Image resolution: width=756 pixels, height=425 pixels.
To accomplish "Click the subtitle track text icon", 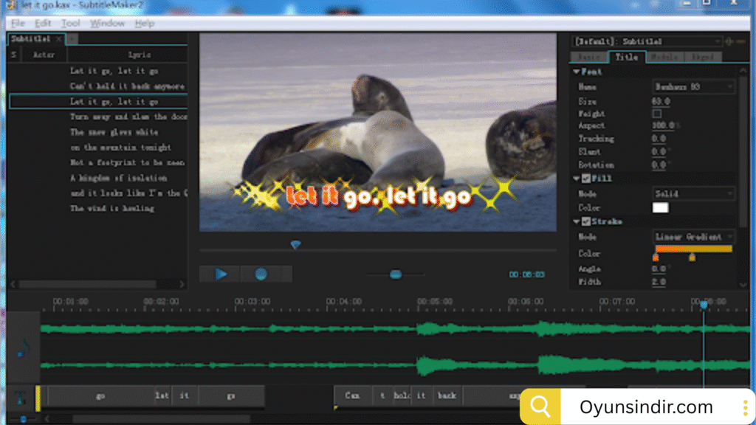I will click(21, 396).
